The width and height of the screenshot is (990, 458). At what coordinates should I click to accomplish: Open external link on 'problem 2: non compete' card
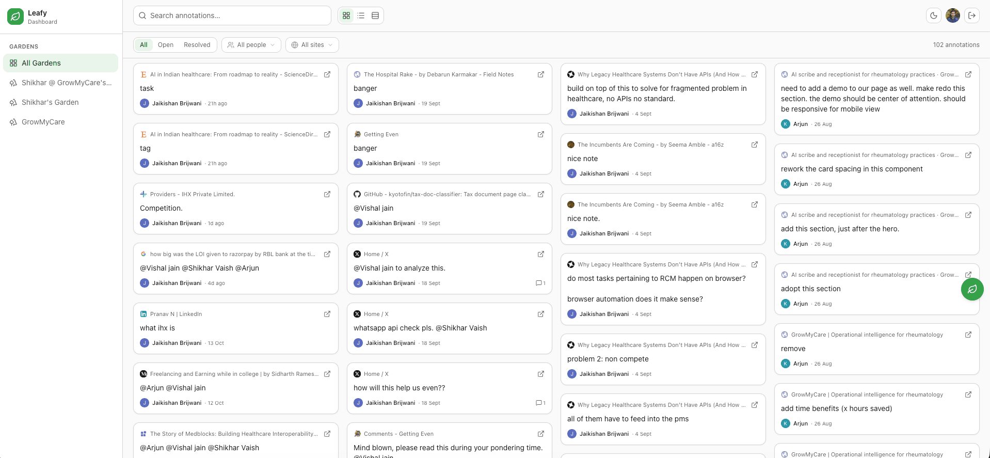click(755, 345)
